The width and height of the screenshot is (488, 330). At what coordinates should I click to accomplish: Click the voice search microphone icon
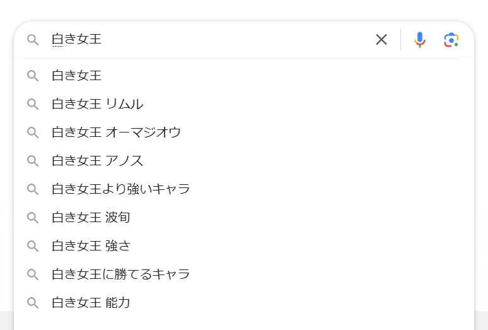click(420, 40)
